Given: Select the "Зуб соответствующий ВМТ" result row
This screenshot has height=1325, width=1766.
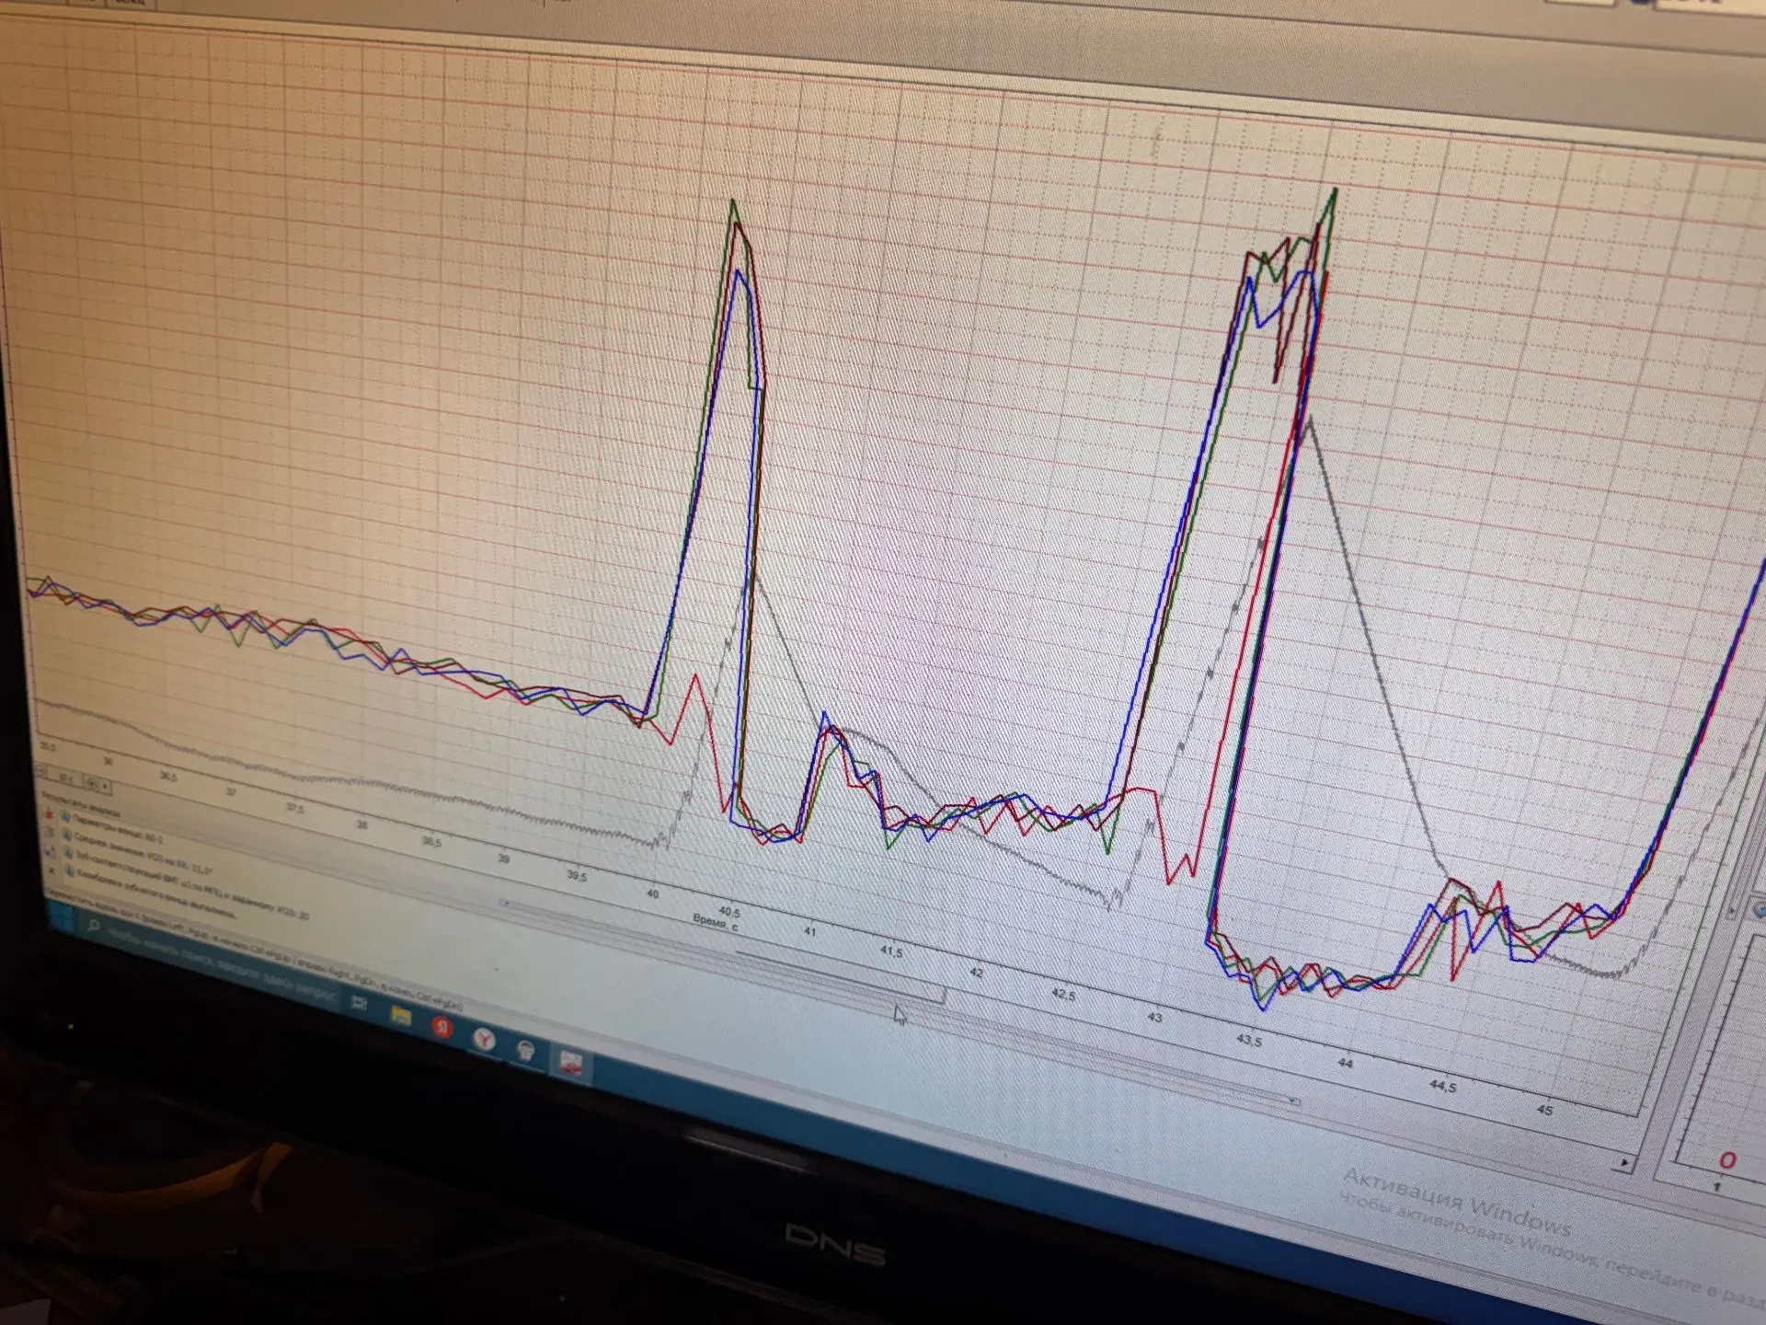Looking at the screenshot, I should [x=191, y=885].
